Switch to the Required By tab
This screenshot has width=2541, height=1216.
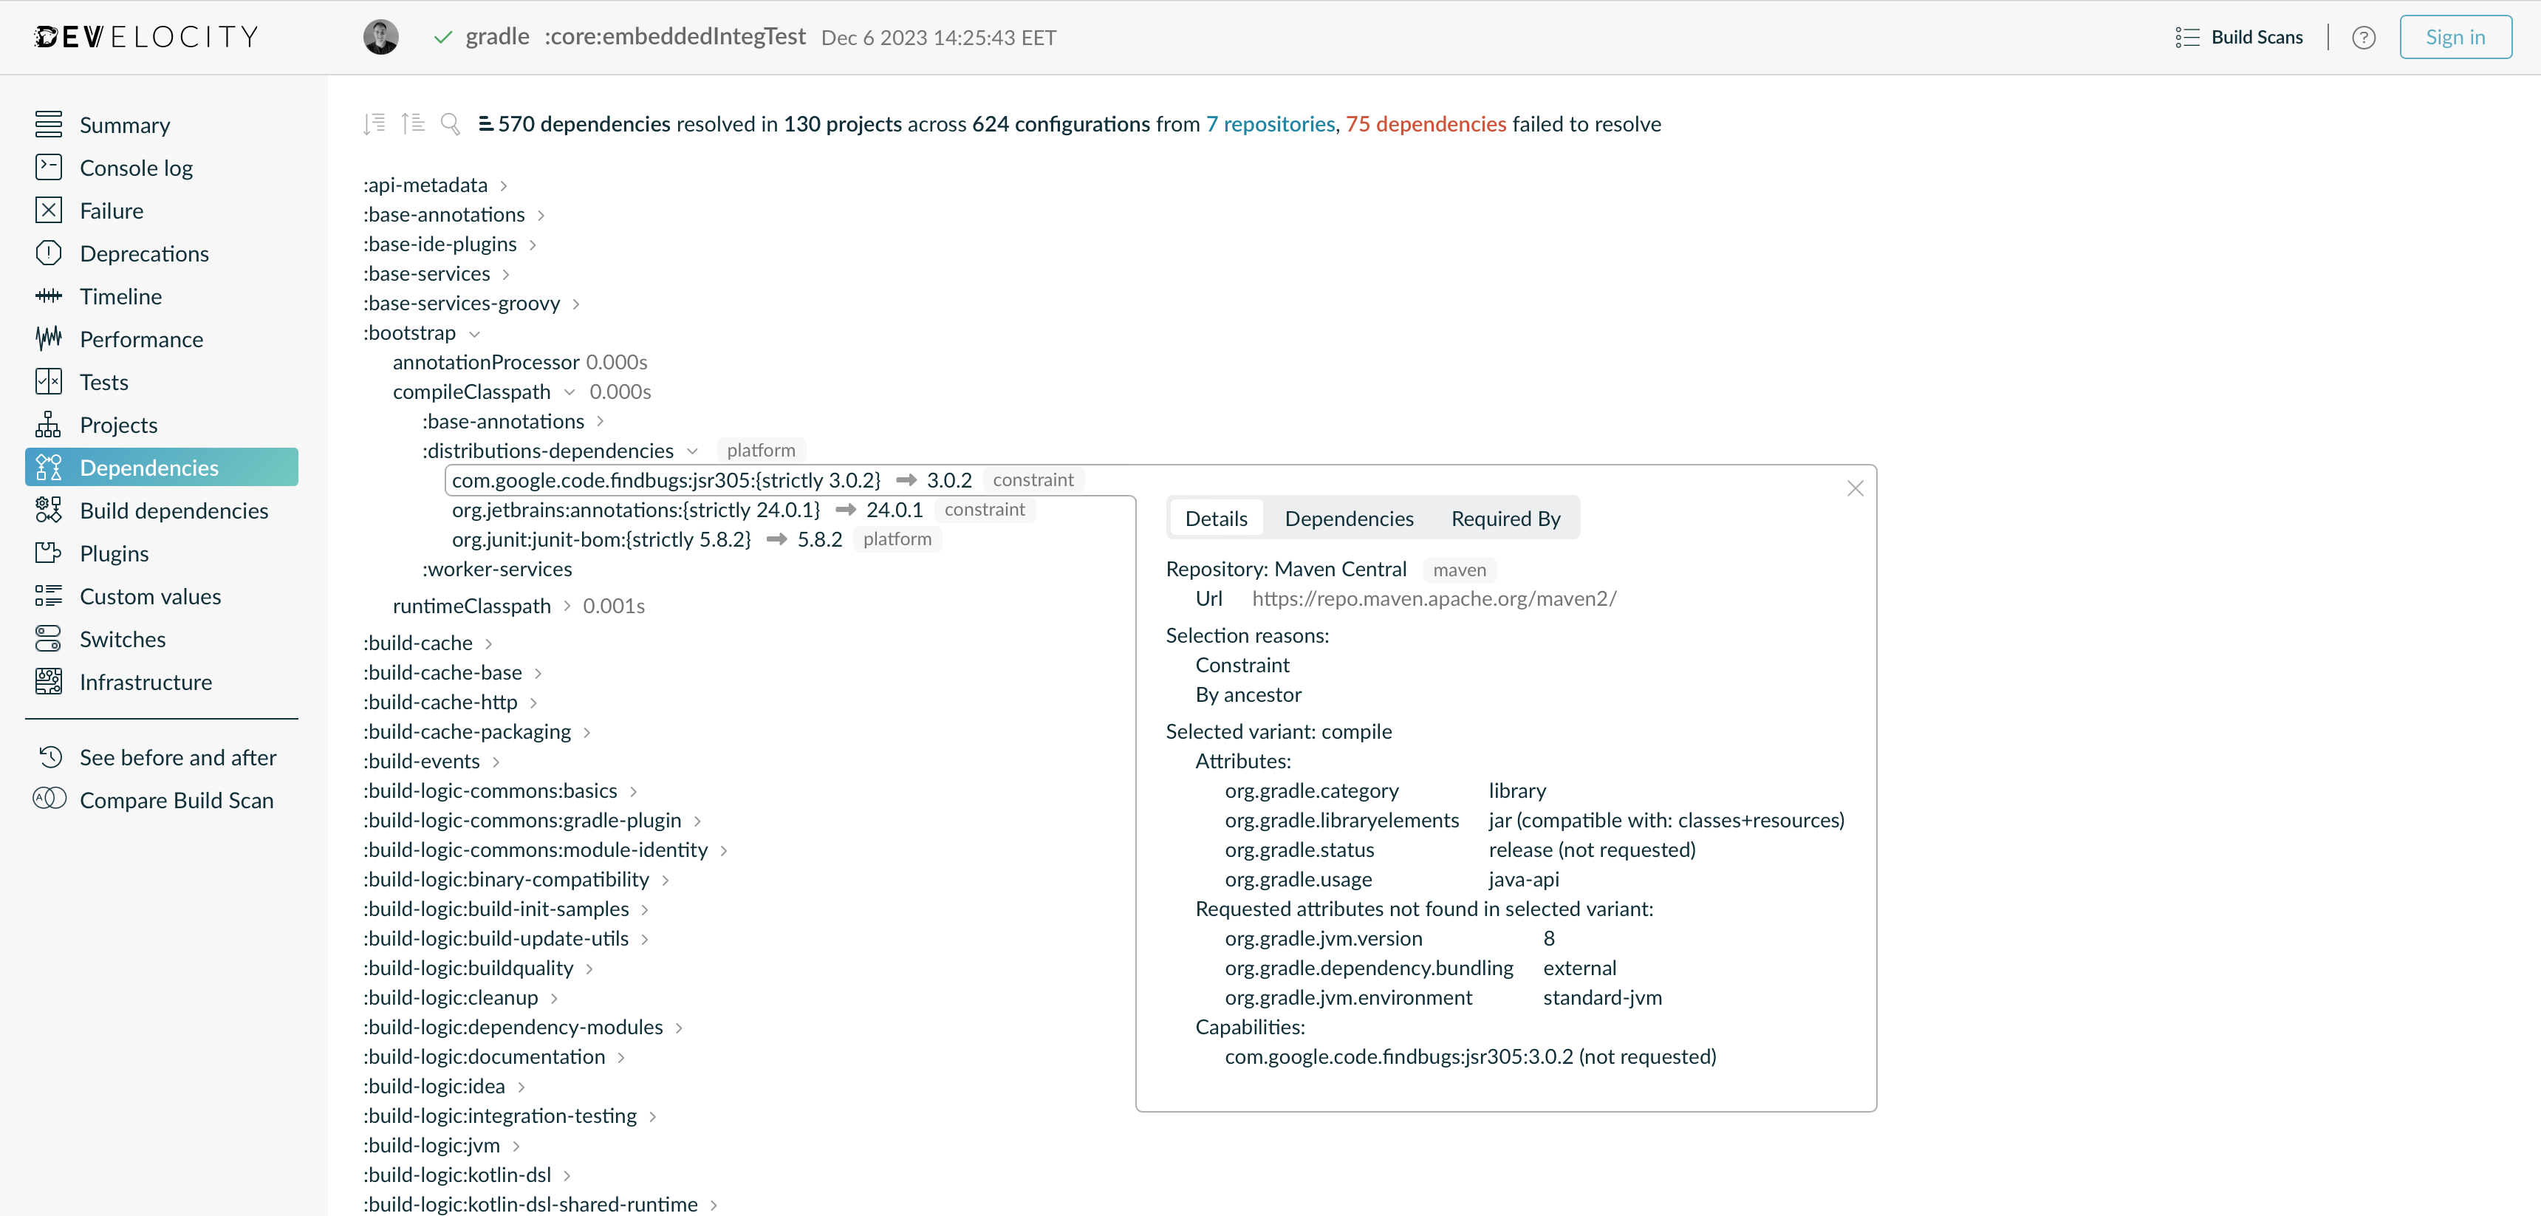pos(1504,518)
